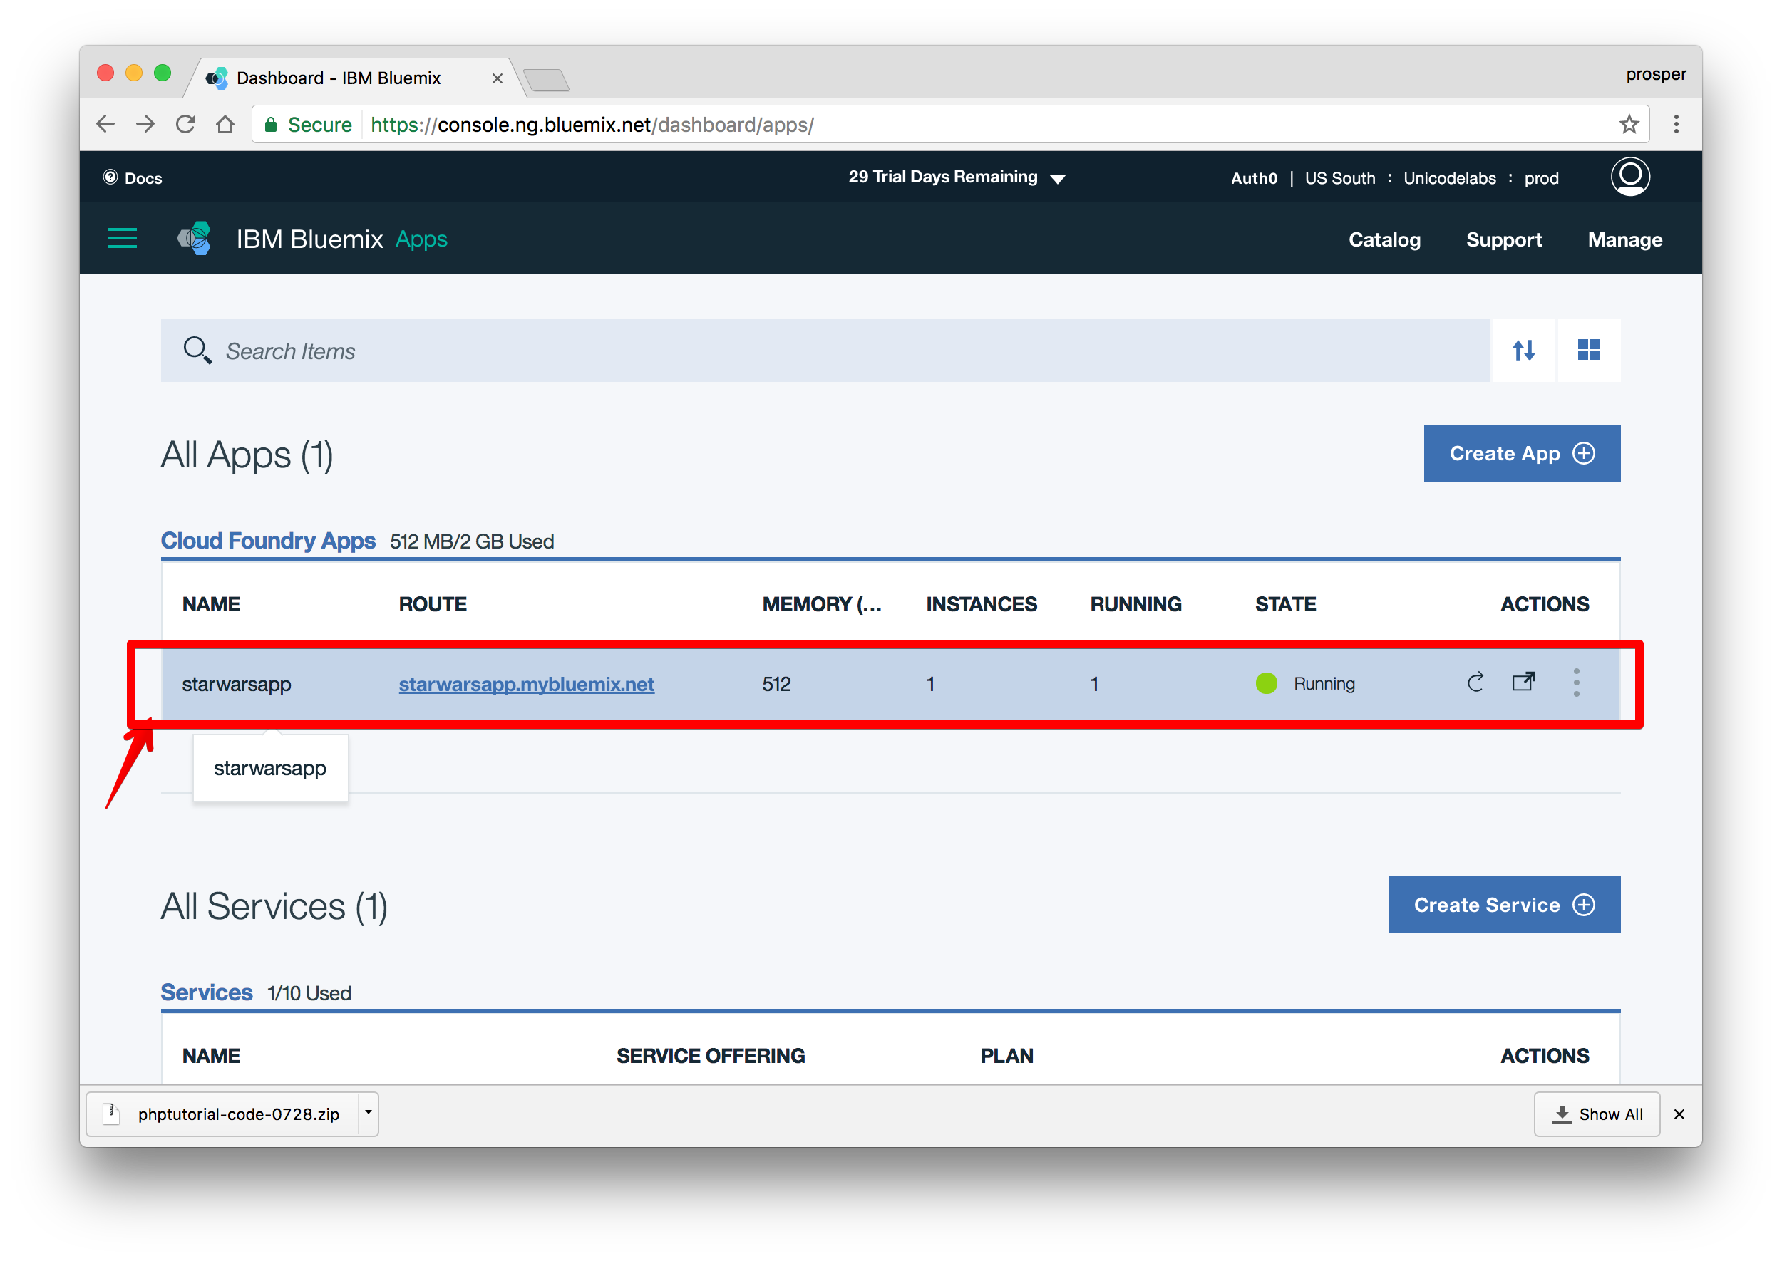The image size is (1782, 1261).
Task: Reload the page in the browser
Action: pos(185,124)
